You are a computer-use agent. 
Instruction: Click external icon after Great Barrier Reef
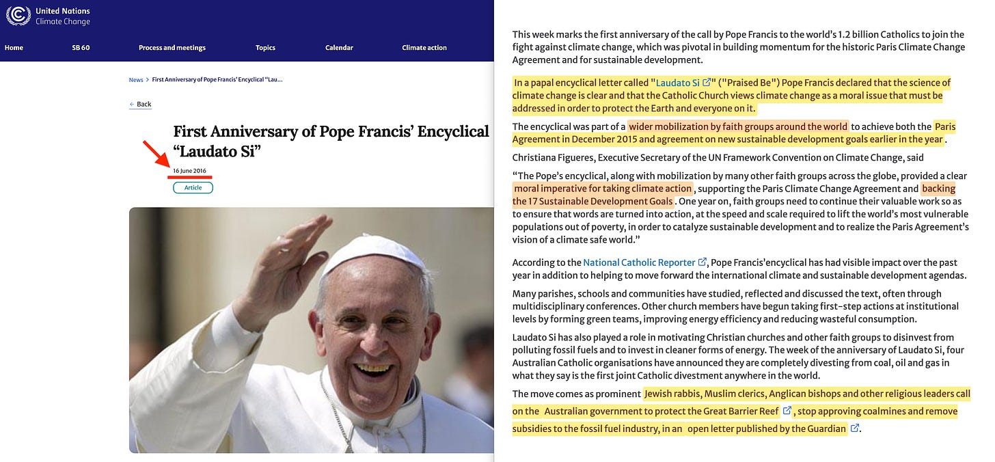coord(787,411)
